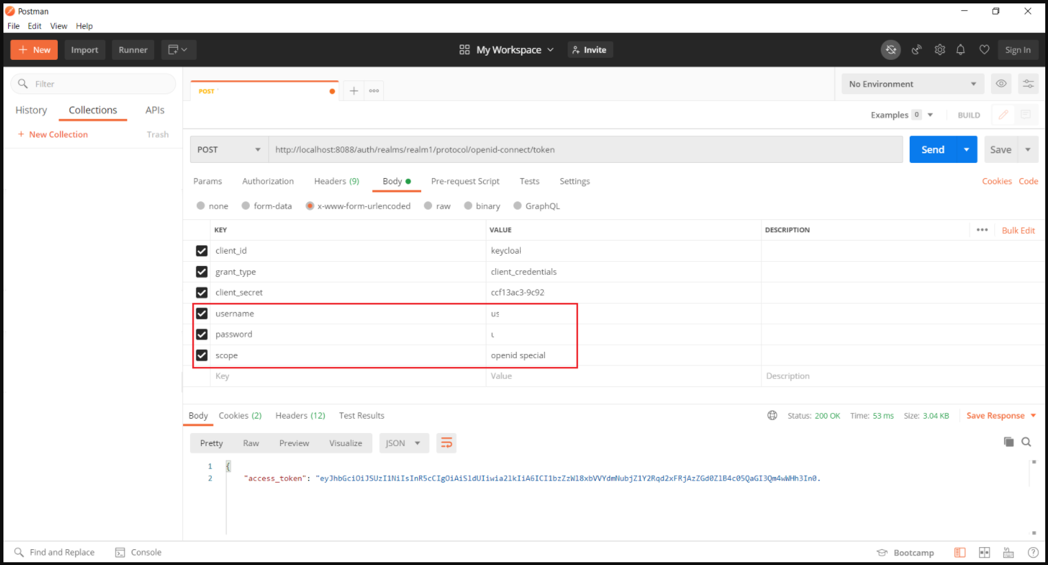The height and width of the screenshot is (565, 1048).
Task: Uncheck the scope row checkbox
Action: (202, 355)
